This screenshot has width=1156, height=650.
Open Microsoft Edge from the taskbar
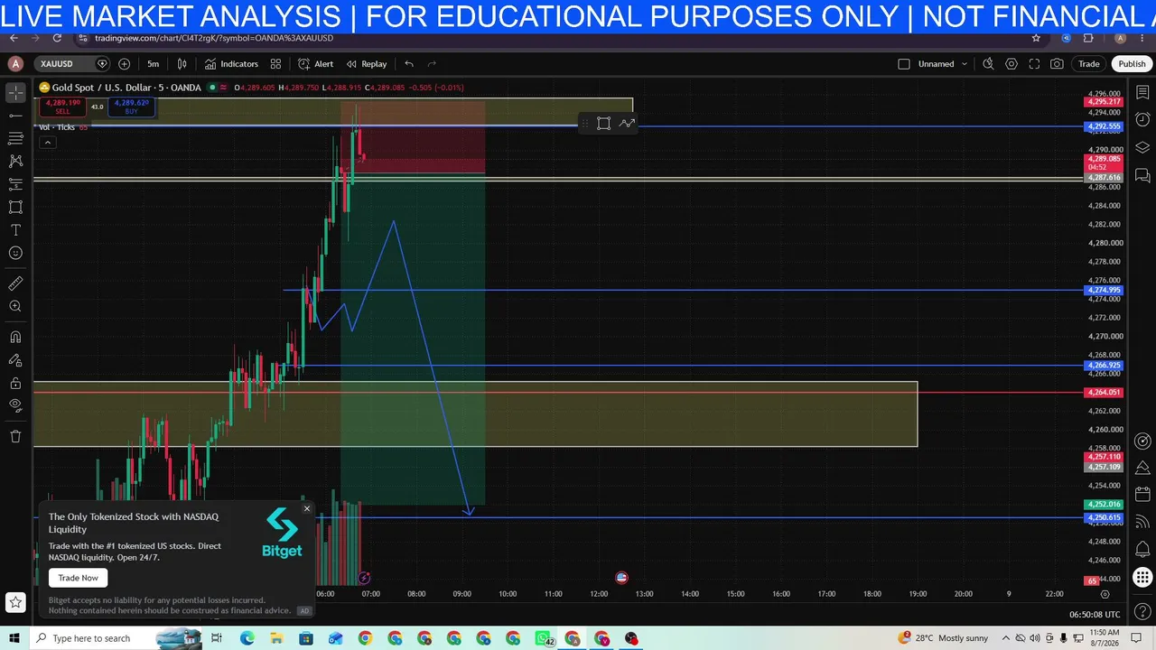click(x=247, y=638)
